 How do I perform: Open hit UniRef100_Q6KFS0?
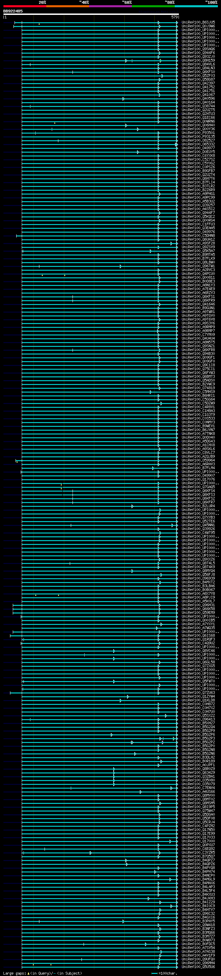point(198,72)
